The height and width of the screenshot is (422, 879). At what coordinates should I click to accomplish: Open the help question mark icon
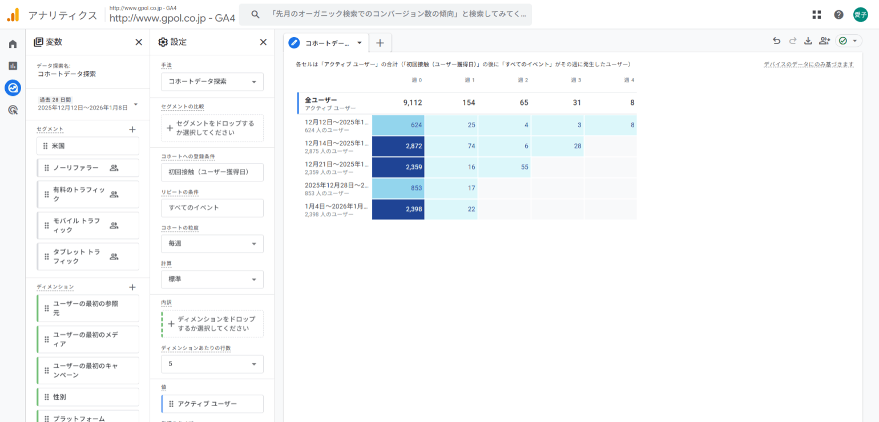(838, 15)
